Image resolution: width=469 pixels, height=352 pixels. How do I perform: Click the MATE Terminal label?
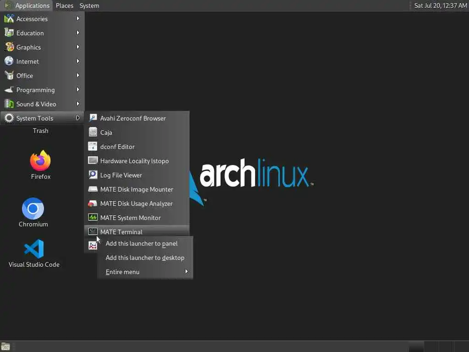[x=121, y=231]
